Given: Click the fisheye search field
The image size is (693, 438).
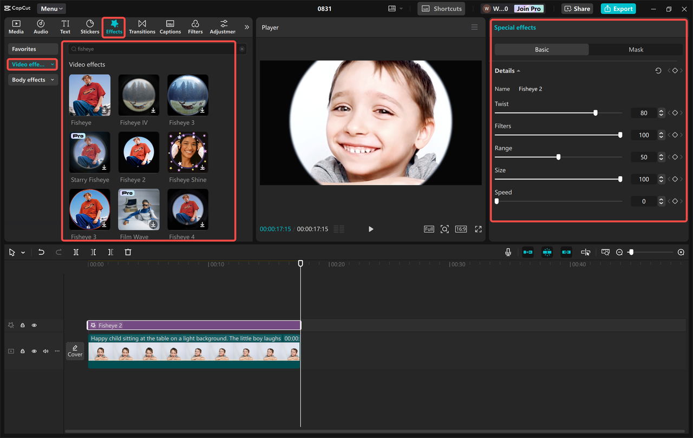Looking at the screenshot, I should [x=154, y=49].
